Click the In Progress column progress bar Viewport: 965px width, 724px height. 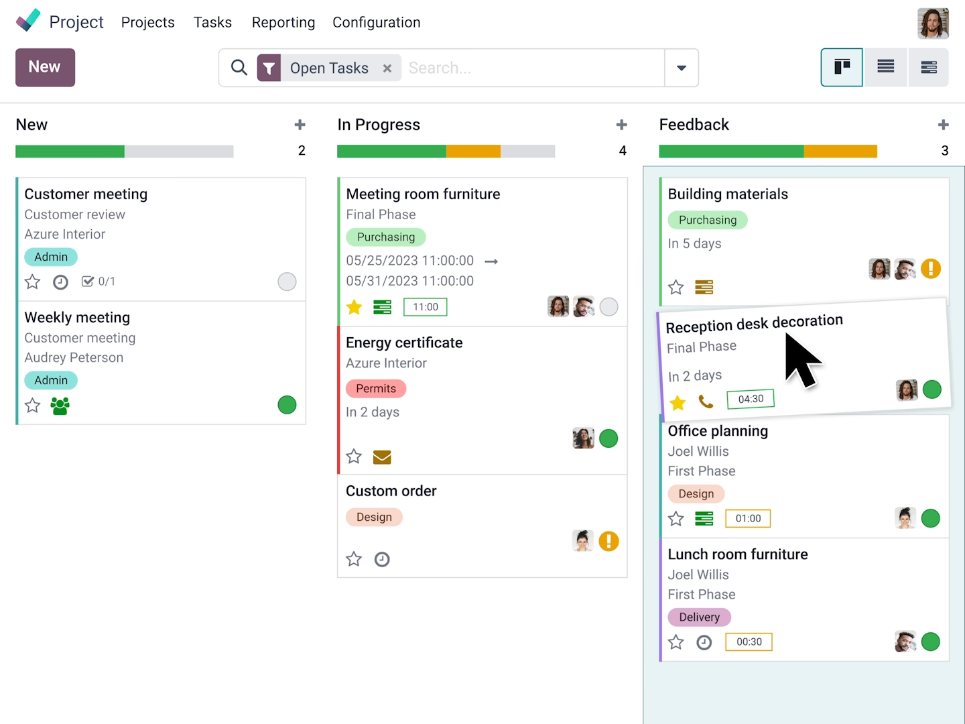click(x=446, y=152)
